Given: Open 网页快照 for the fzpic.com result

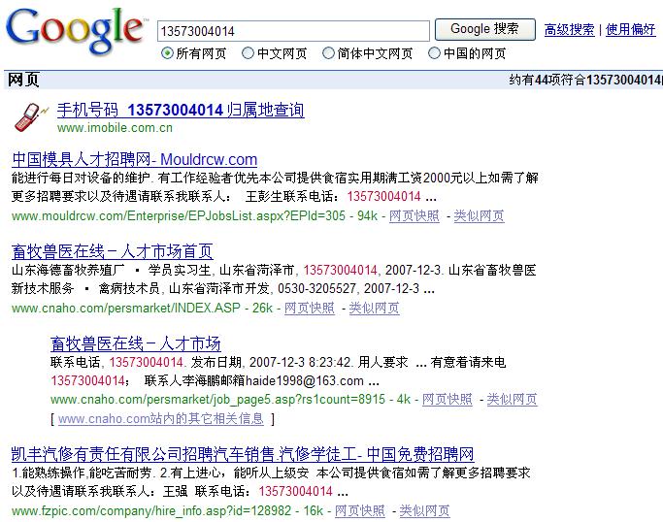Looking at the screenshot, I should (x=359, y=510).
